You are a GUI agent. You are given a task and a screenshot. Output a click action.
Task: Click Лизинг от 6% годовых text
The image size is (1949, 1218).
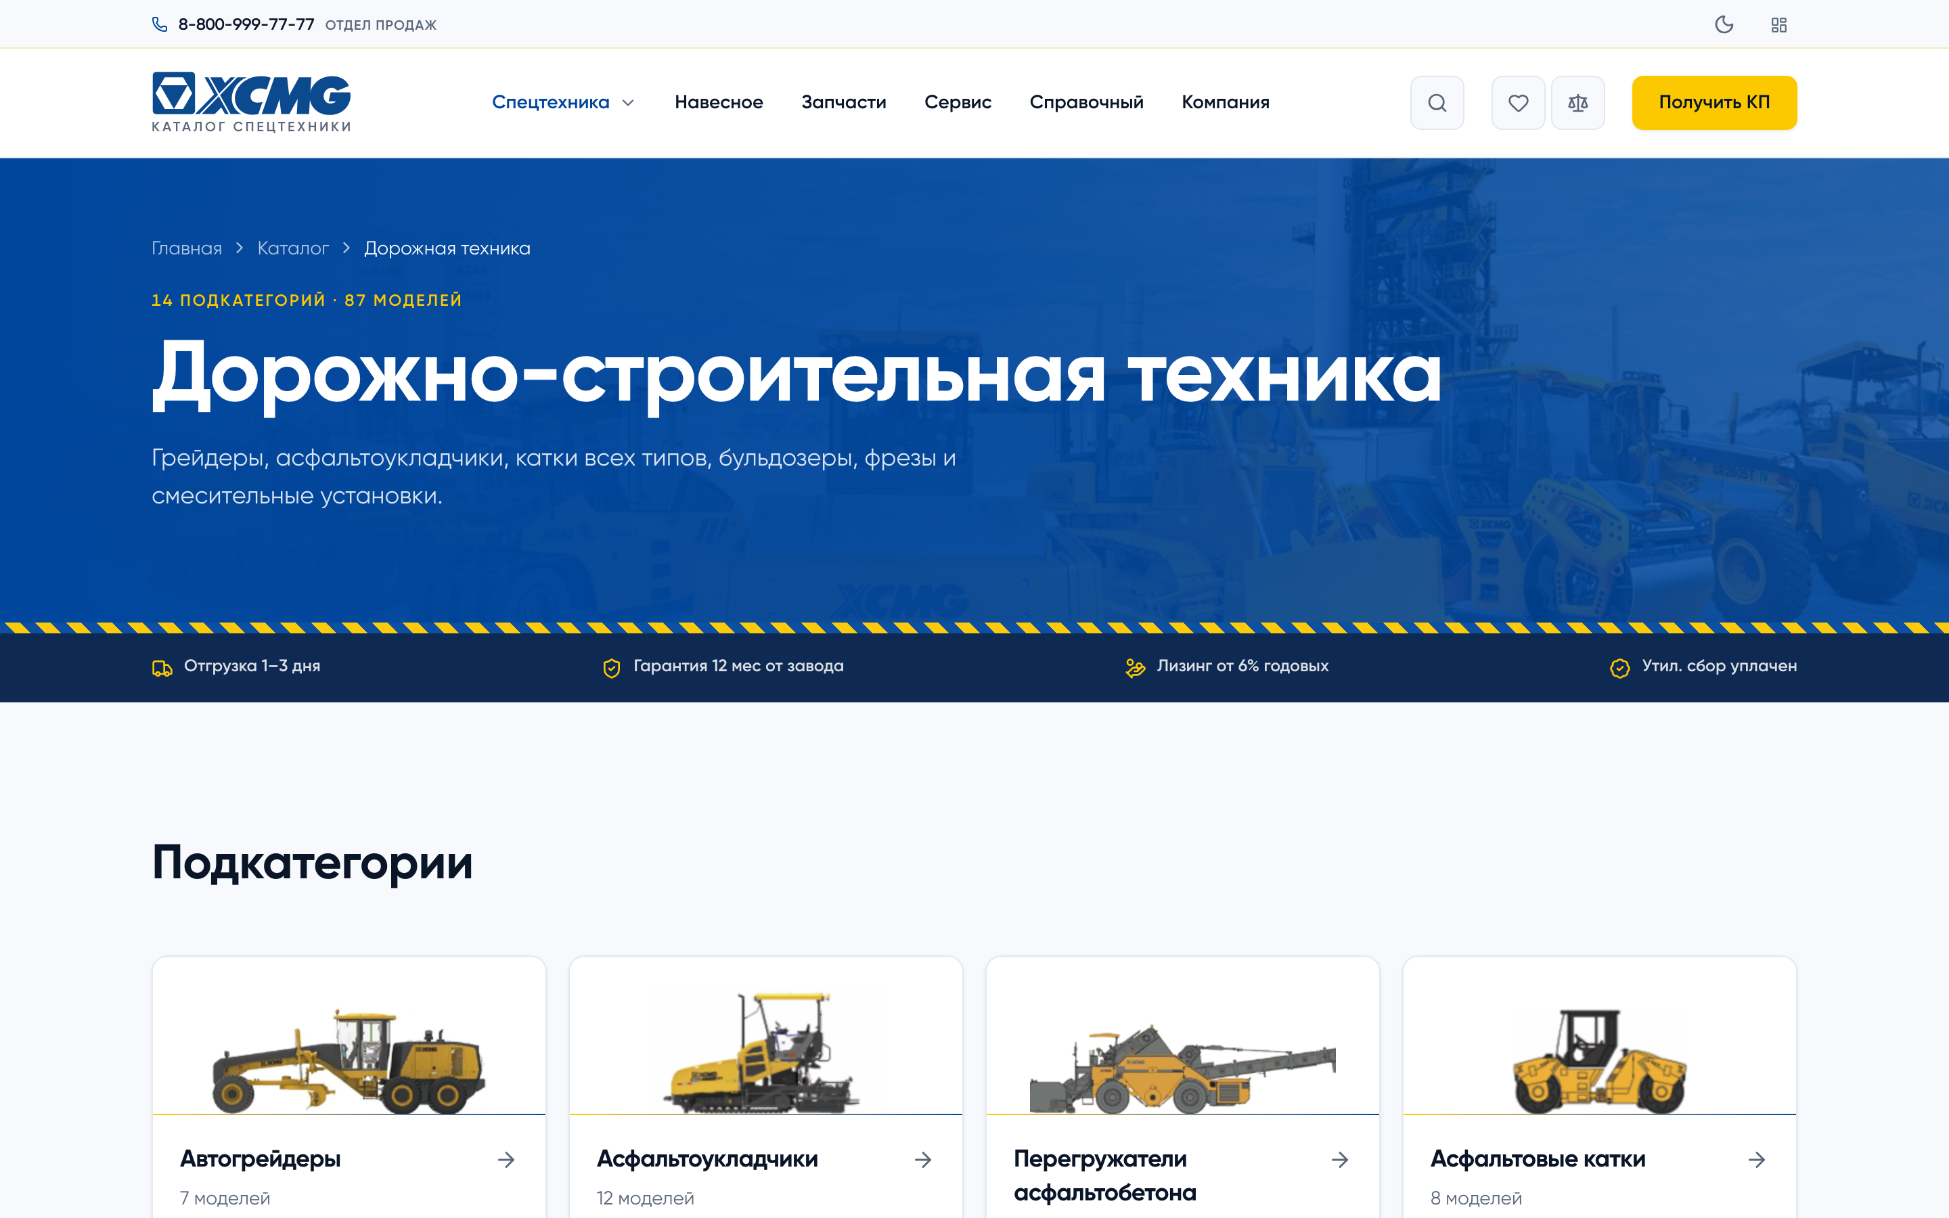point(1242,667)
